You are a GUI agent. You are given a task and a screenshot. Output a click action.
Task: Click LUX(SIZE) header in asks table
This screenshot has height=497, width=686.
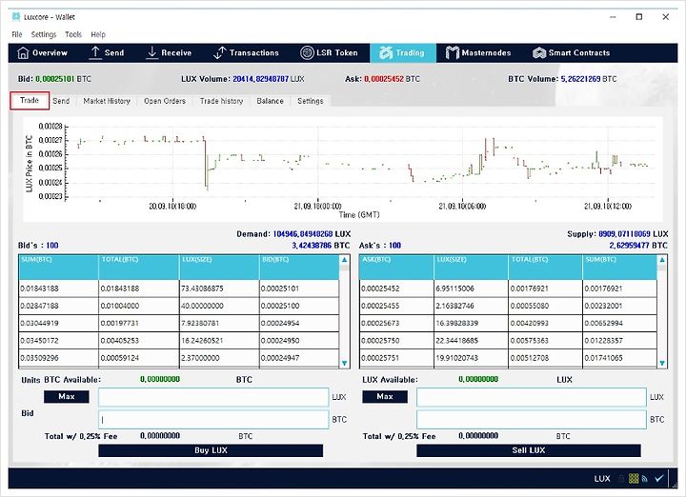tap(472, 268)
